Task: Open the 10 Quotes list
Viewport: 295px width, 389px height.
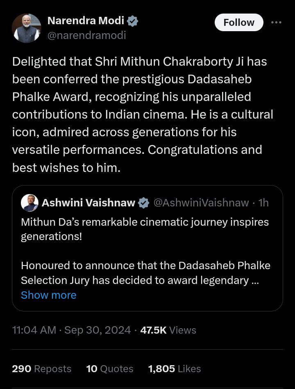Action: click(x=109, y=369)
